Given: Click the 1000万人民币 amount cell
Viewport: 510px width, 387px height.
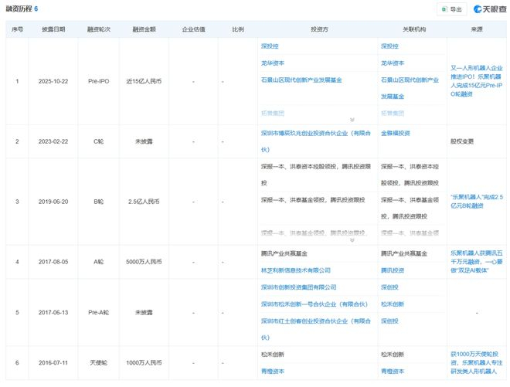Looking at the screenshot, I should click(144, 362).
